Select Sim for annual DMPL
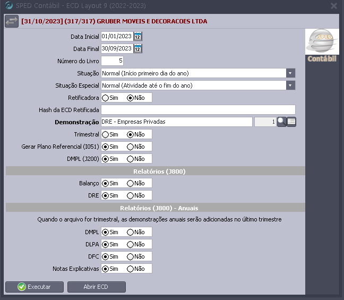This screenshot has height=300, width=344. (x=110, y=232)
